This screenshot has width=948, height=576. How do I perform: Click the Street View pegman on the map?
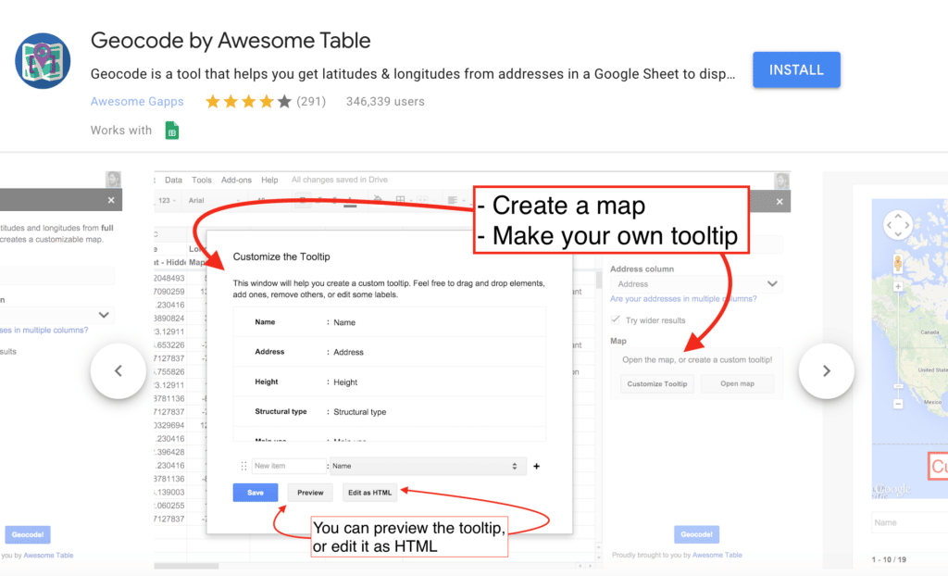click(x=898, y=263)
